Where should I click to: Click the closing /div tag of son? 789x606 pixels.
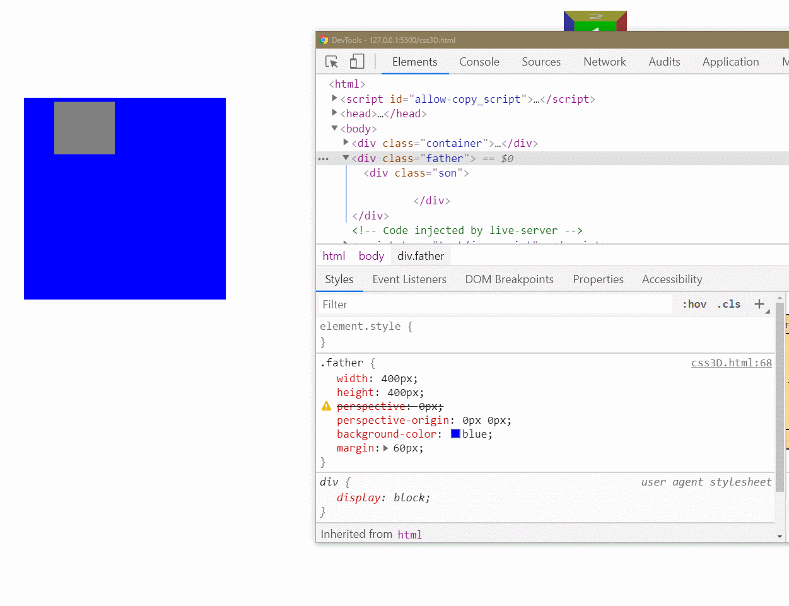point(432,201)
